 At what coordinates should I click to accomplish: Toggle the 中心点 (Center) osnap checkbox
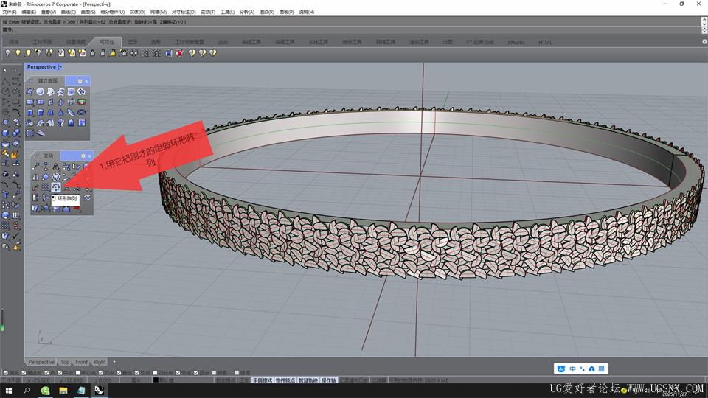[79, 373]
